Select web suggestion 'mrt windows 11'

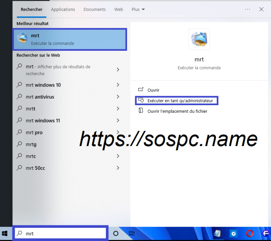(43, 120)
